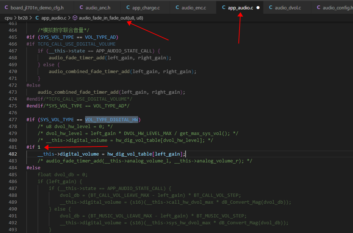353x233 pixels.
Task: Select the app_audio.c editor tab
Action: point(240,8)
